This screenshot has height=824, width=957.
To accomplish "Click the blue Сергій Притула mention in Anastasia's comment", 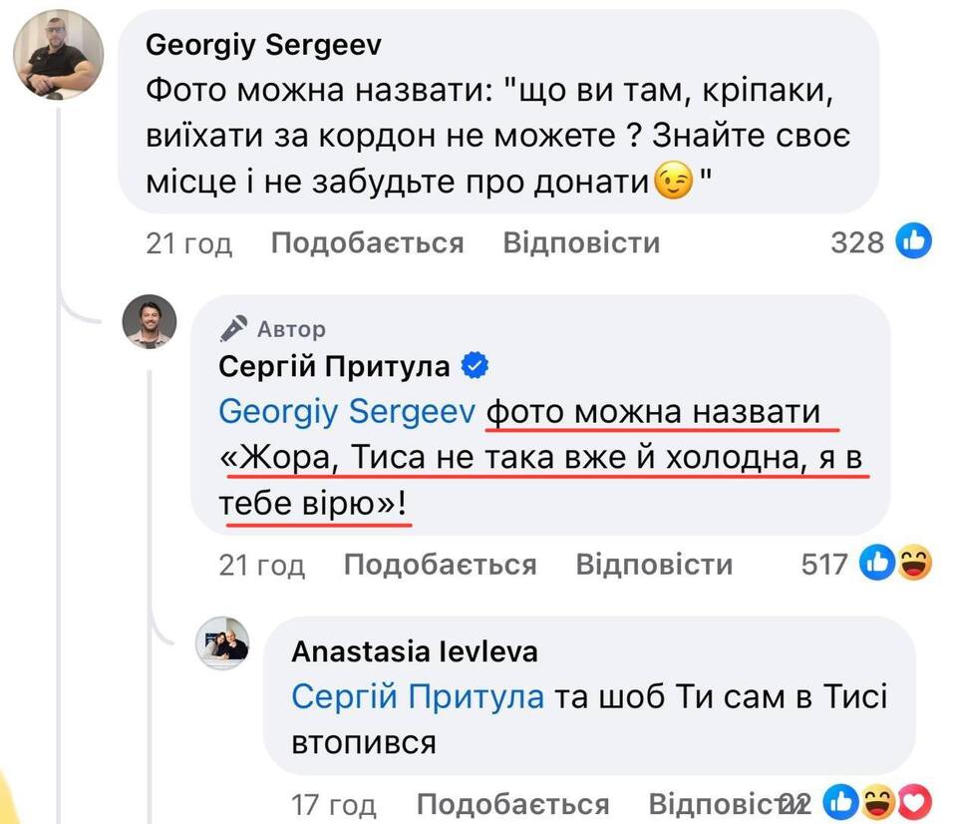I will (x=418, y=696).
